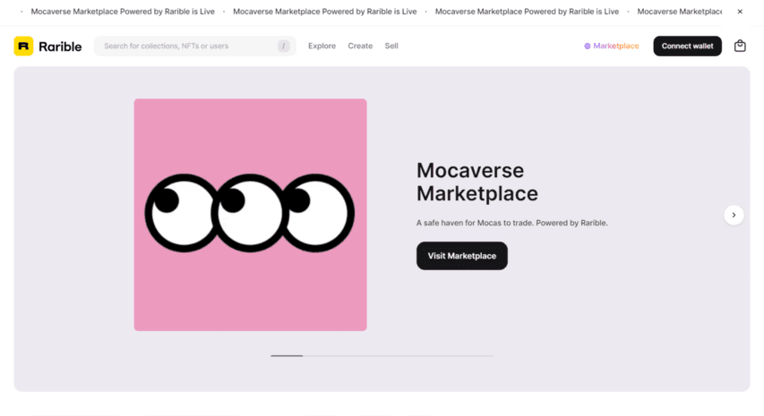
Task: Click the Rarible wordmark text
Action: (60, 47)
